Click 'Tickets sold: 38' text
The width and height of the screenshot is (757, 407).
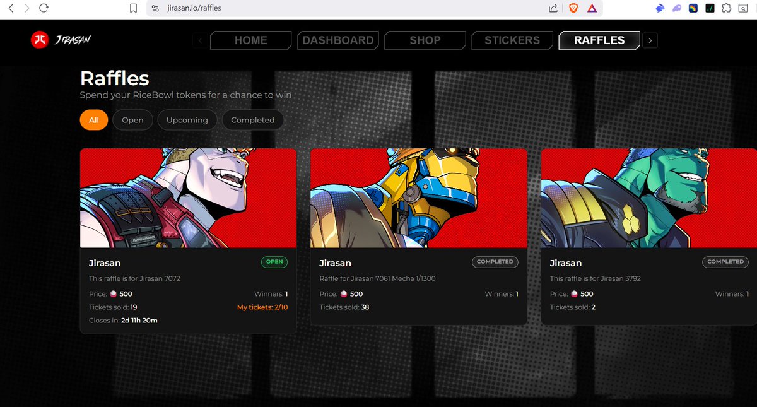point(344,307)
